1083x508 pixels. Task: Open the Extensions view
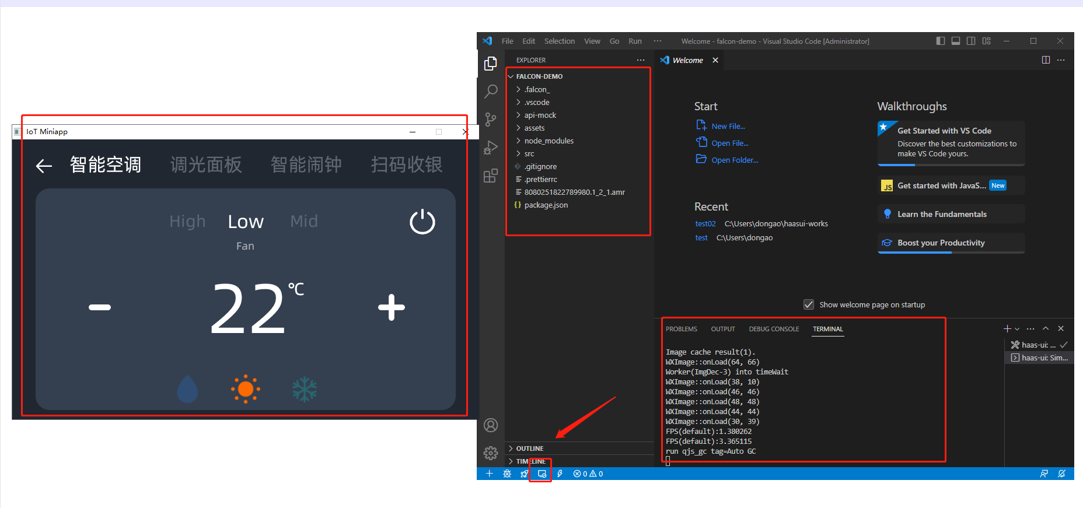point(491,176)
